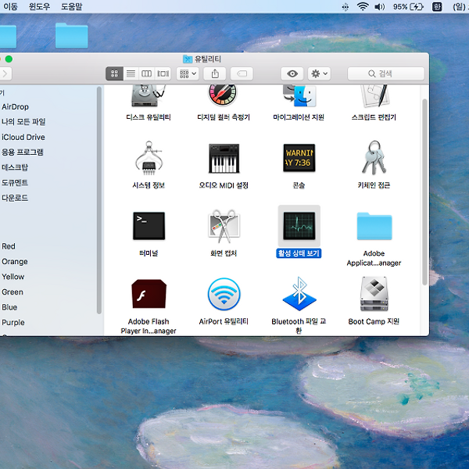The width and height of the screenshot is (469, 469).
Task: Open the AirPort 유틸리티 icon
Action: pos(224,295)
